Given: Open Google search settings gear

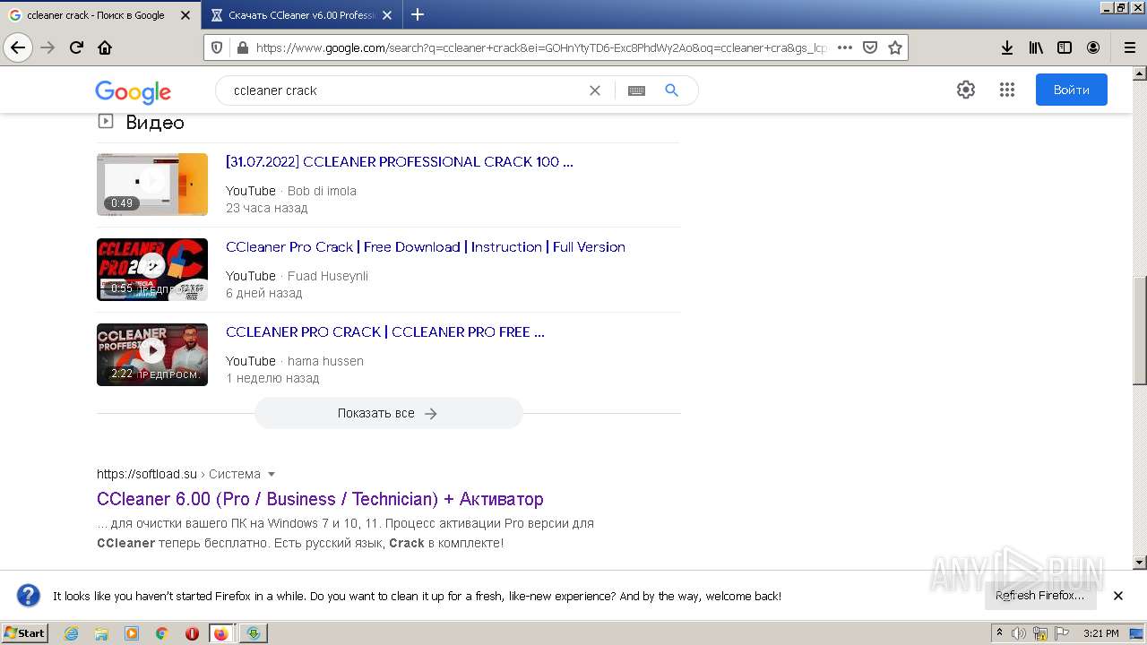Looking at the screenshot, I should click(x=965, y=90).
